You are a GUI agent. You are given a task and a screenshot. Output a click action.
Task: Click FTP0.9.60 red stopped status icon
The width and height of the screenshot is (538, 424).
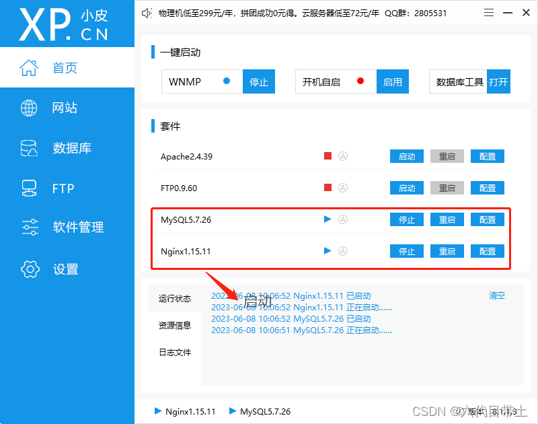(328, 188)
